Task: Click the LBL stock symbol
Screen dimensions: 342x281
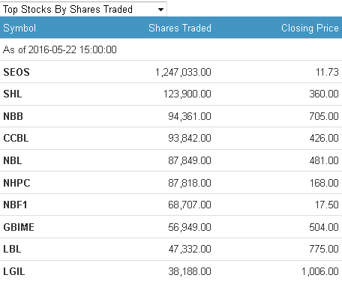Action: (12, 249)
